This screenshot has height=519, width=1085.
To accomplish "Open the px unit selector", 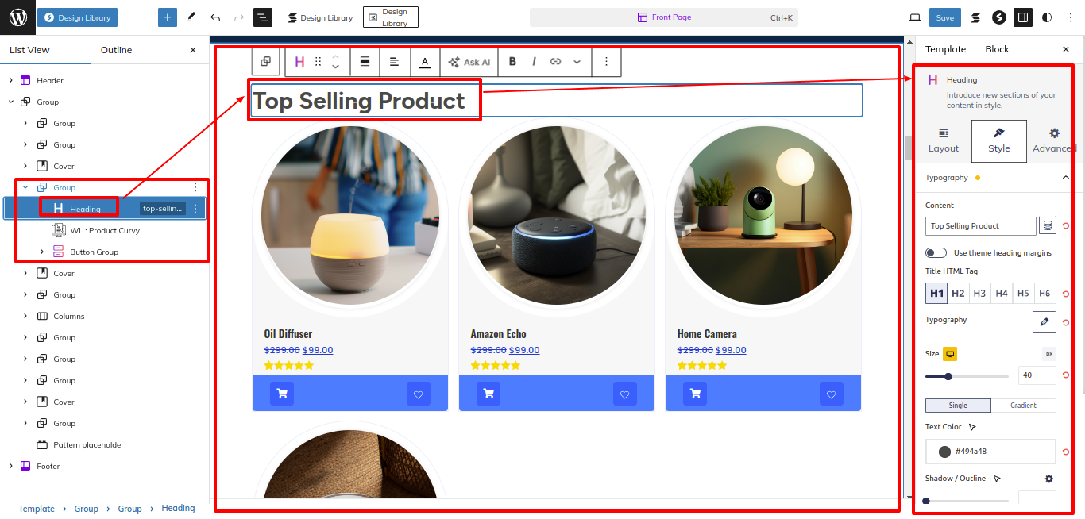I will [x=1048, y=354].
